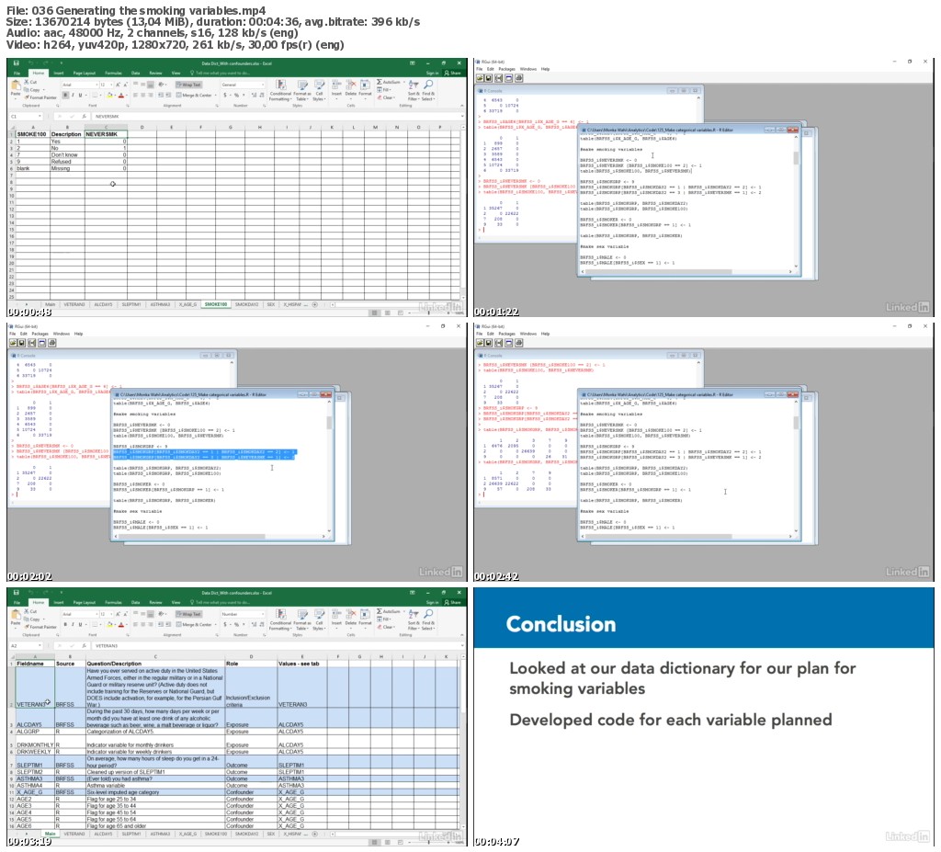Image resolution: width=941 pixels, height=852 pixels.
Task: Open Help menu in 00:02:42 RGui frame
Action: [545, 334]
